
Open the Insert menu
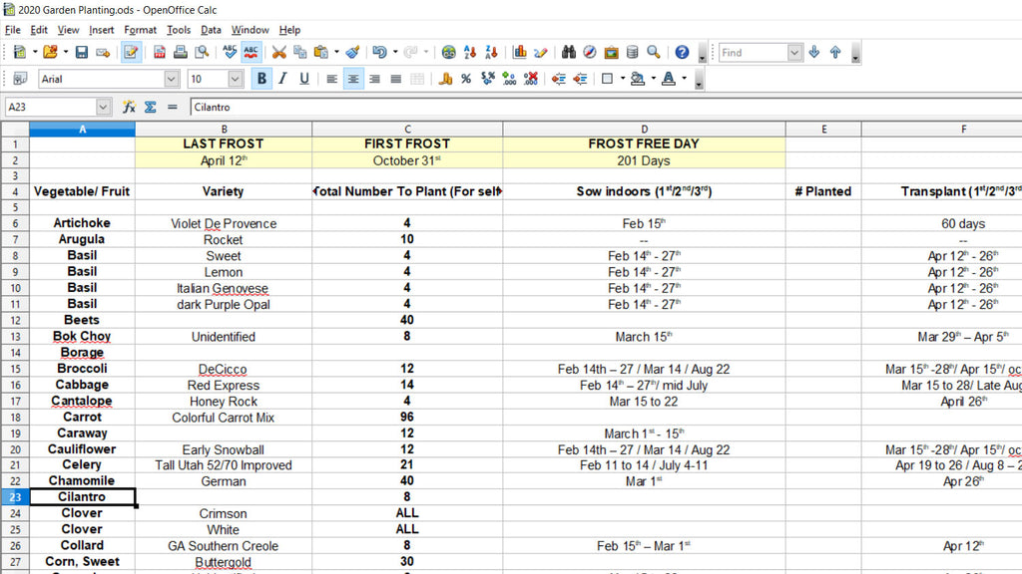101,30
